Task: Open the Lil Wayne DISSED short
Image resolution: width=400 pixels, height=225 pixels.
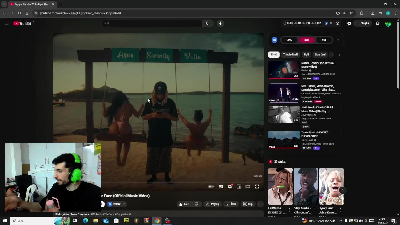Action: click(x=280, y=187)
